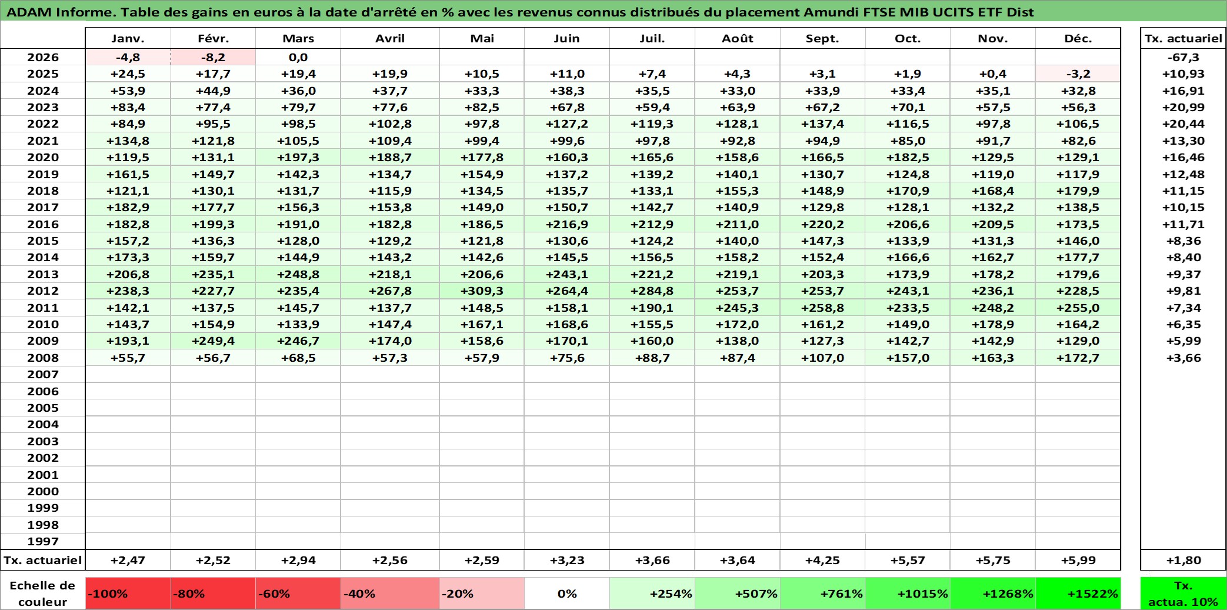This screenshot has height=610, width=1227.
Task: Select the Avril column header
Action: point(390,38)
